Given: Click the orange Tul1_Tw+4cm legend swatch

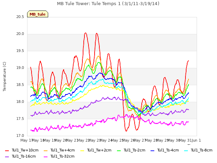Looking at the screenshot, I should tap(45, 150).
